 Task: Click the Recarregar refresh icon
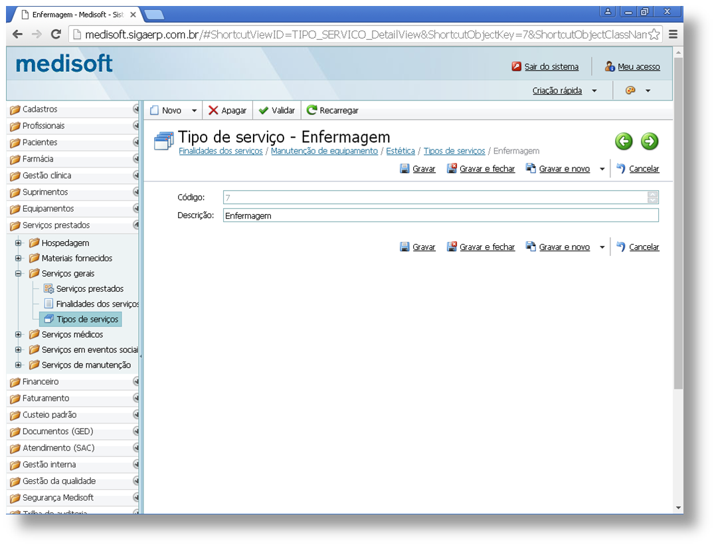click(x=312, y=110)
